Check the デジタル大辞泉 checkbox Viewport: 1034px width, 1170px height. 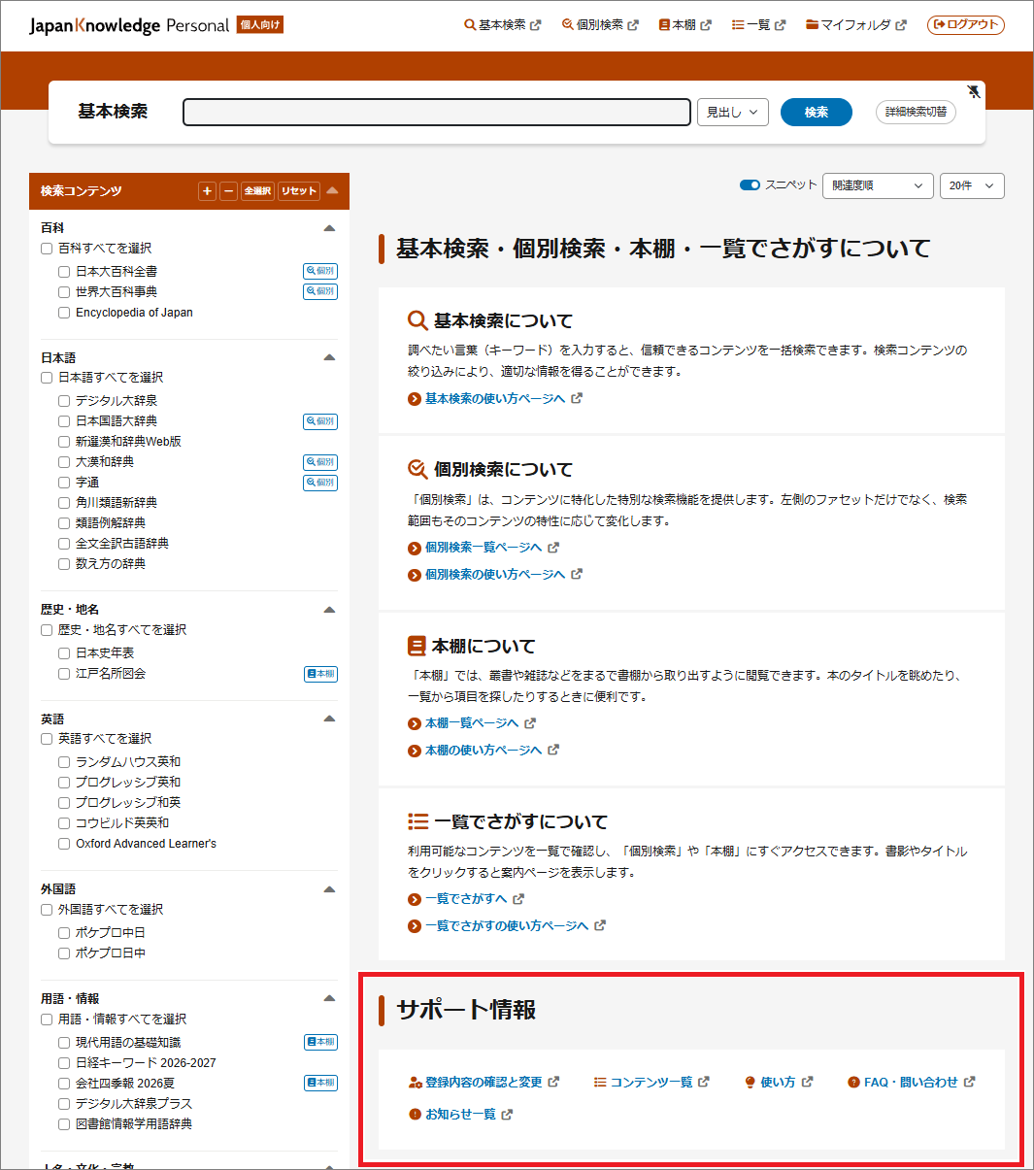tap(64, 401)
